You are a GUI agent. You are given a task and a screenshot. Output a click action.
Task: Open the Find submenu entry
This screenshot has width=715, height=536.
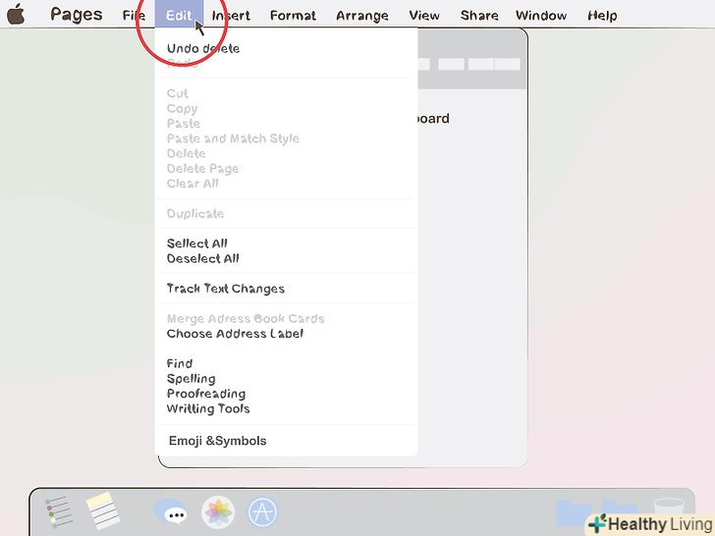(180, 363)
